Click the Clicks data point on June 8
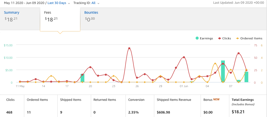Screen dimensions: 267x117 tap(239, 53)
